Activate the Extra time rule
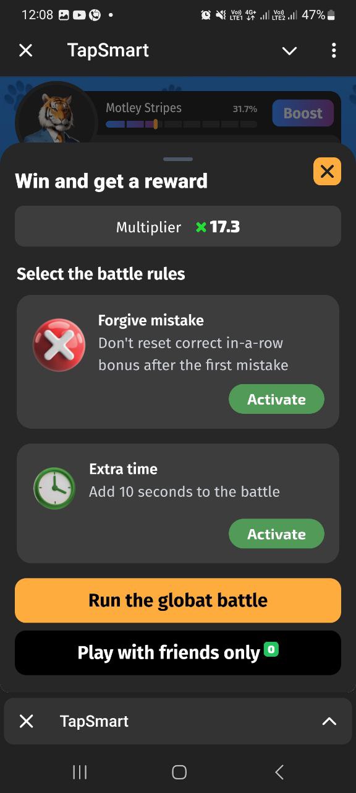The image size is (356, 793). coord(276,533)
